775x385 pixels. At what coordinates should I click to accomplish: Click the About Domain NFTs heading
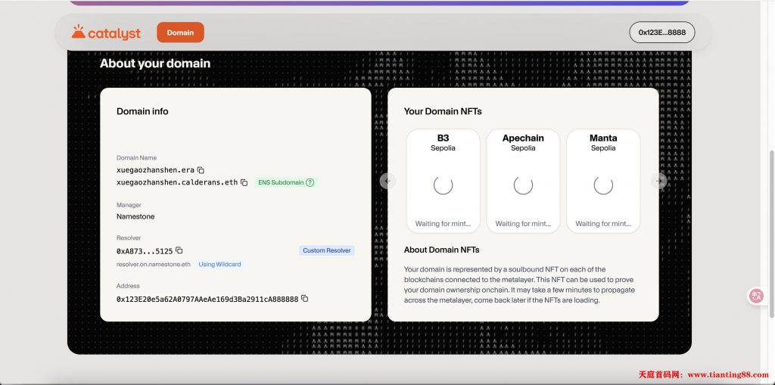click(x=441, y=250)
